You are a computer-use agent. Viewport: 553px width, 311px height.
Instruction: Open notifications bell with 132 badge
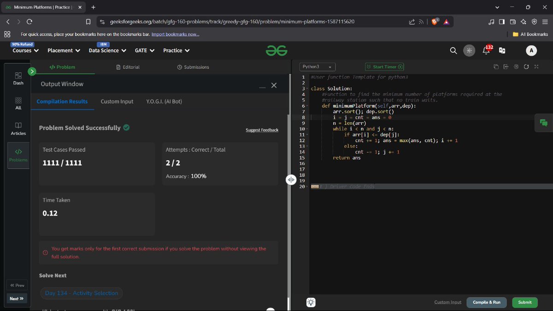tap(487, 50)
